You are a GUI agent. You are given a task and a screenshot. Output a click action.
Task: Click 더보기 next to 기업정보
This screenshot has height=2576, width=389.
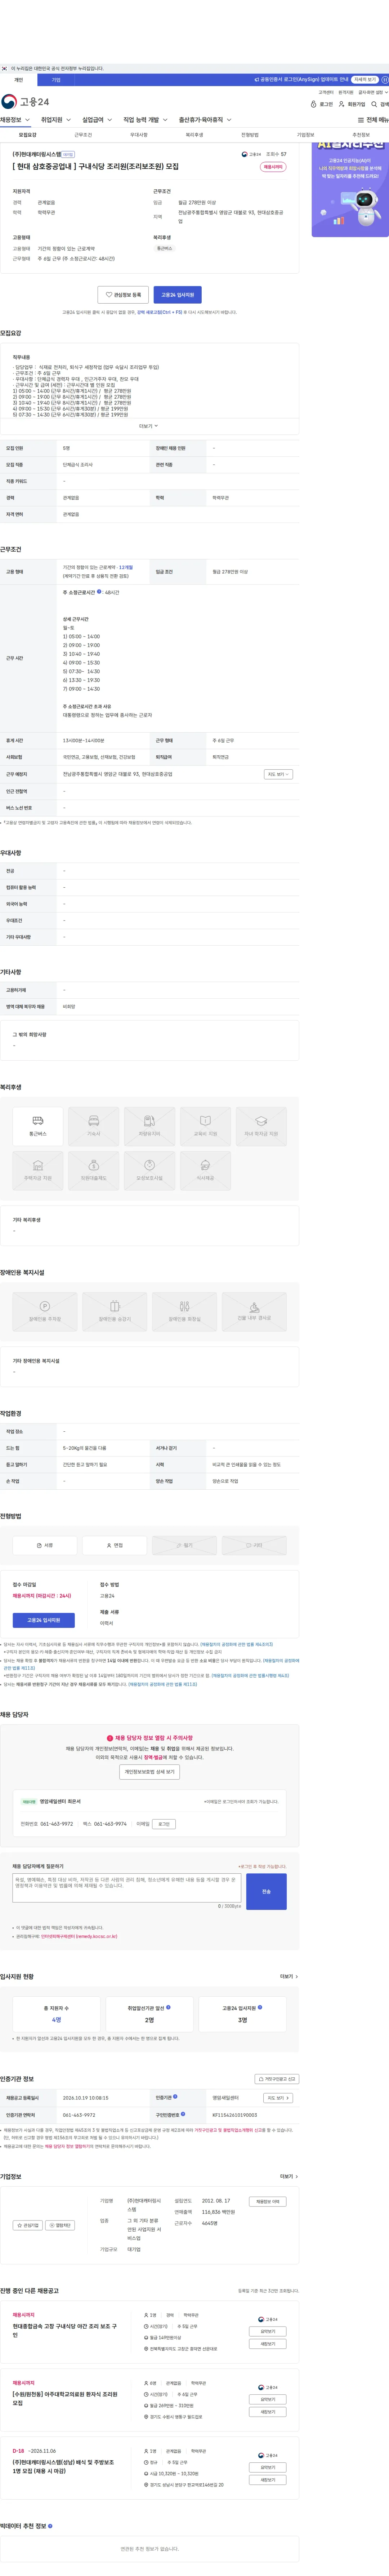click(x=289, y=2177)
